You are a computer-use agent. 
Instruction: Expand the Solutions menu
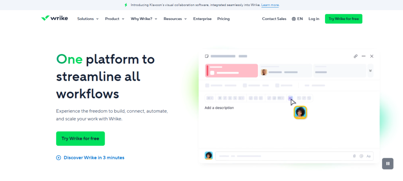[88, 19]
